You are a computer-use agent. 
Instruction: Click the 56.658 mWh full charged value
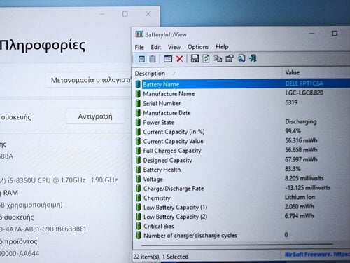click(301, 150)
